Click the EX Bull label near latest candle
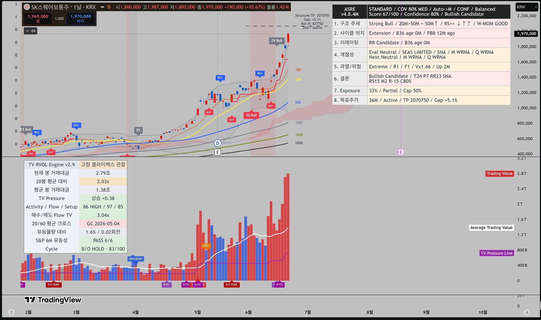This screenshot has height=320, width=541. pyautogui.click(x=277, y=41)
